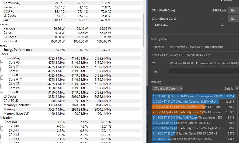Viewport: 239px width, 143px height.
Task: Click the Details label in Ranking
Action: click(229, 89)
